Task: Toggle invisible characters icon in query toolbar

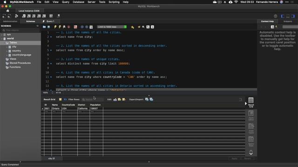Action: (x=148, y=27)
